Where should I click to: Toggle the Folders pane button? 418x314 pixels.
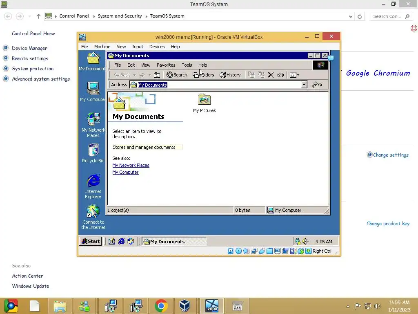tap(203, 75)
